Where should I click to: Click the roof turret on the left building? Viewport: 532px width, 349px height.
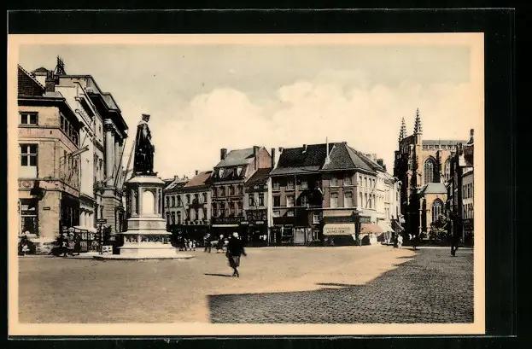point(59,67)
